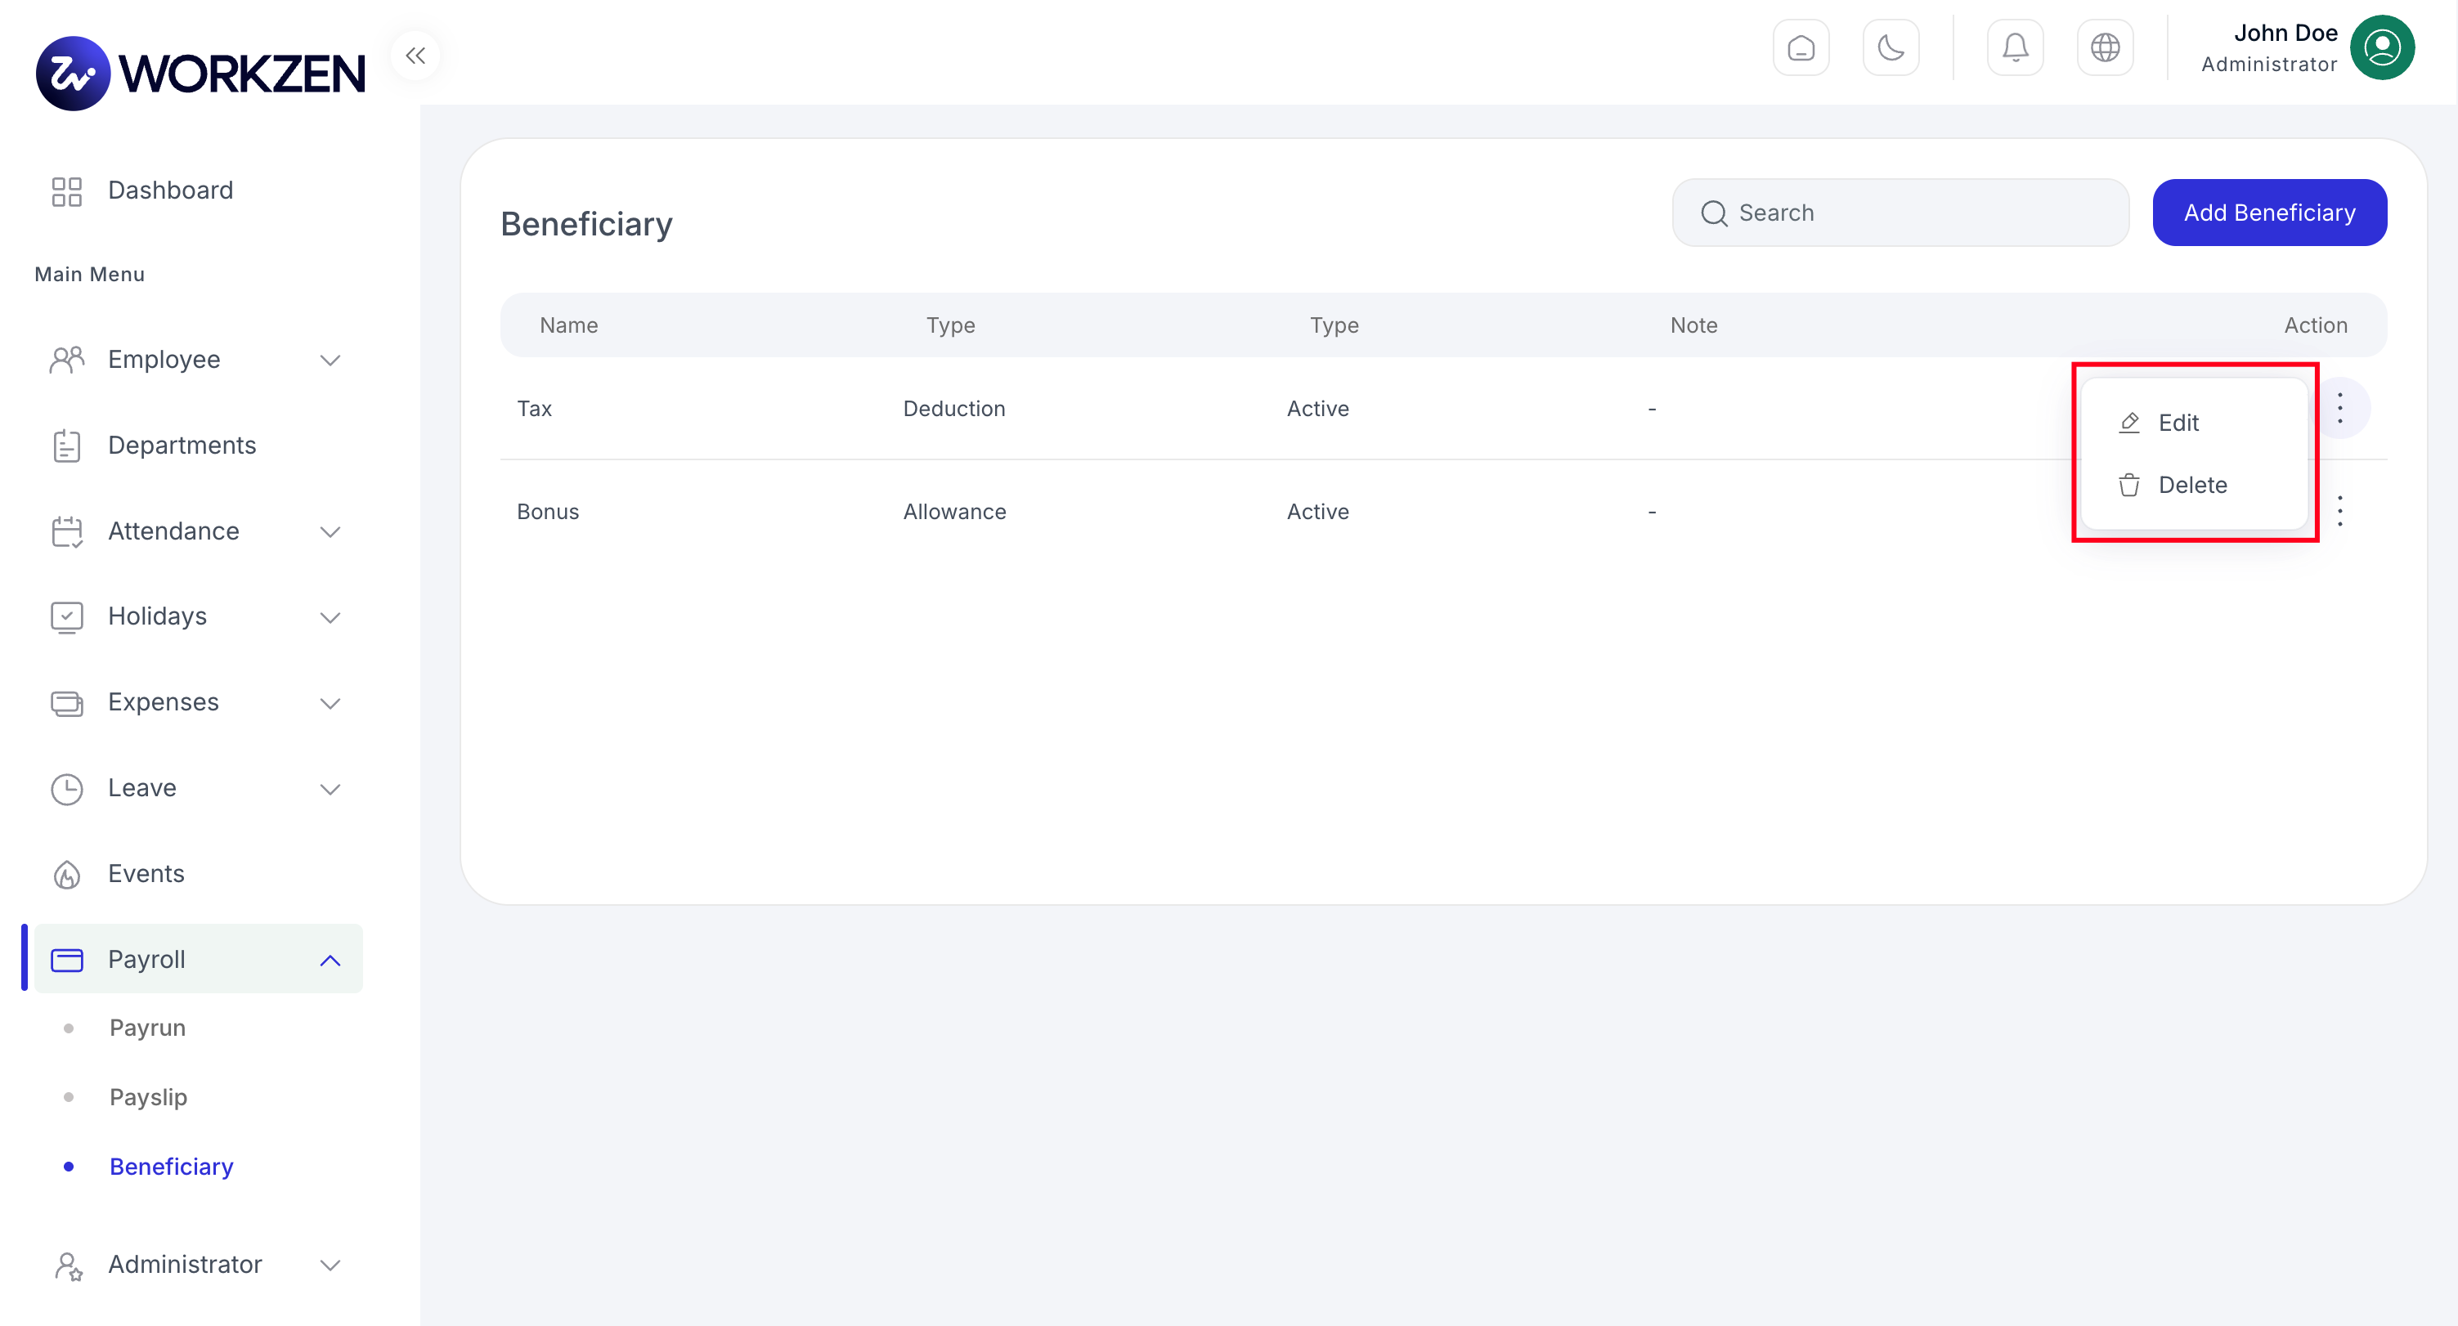Collapse the sidebar with double-chevron icon
The height and width of the screenshot is (1326, 2458).
415,56
